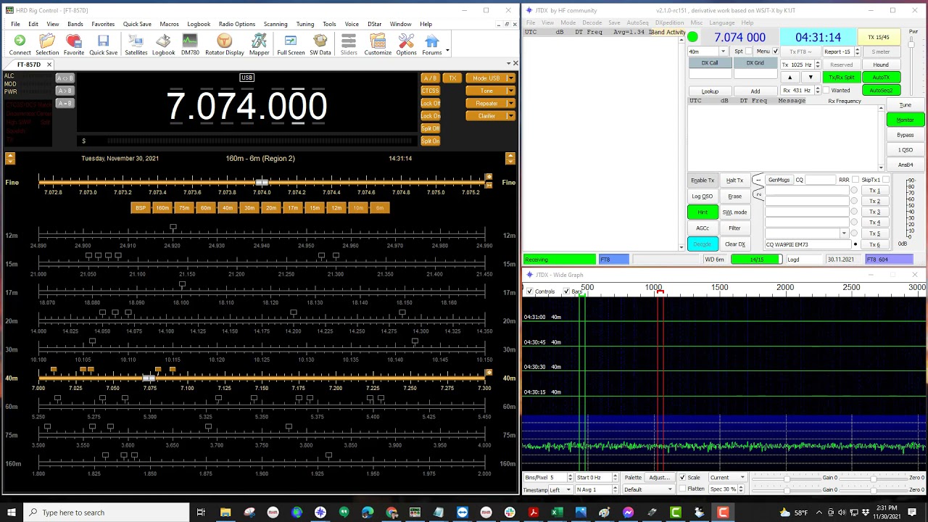Open File Explorer from the taskbar
Viewport: 928px width, 522px height.
[x=225, y=513]
